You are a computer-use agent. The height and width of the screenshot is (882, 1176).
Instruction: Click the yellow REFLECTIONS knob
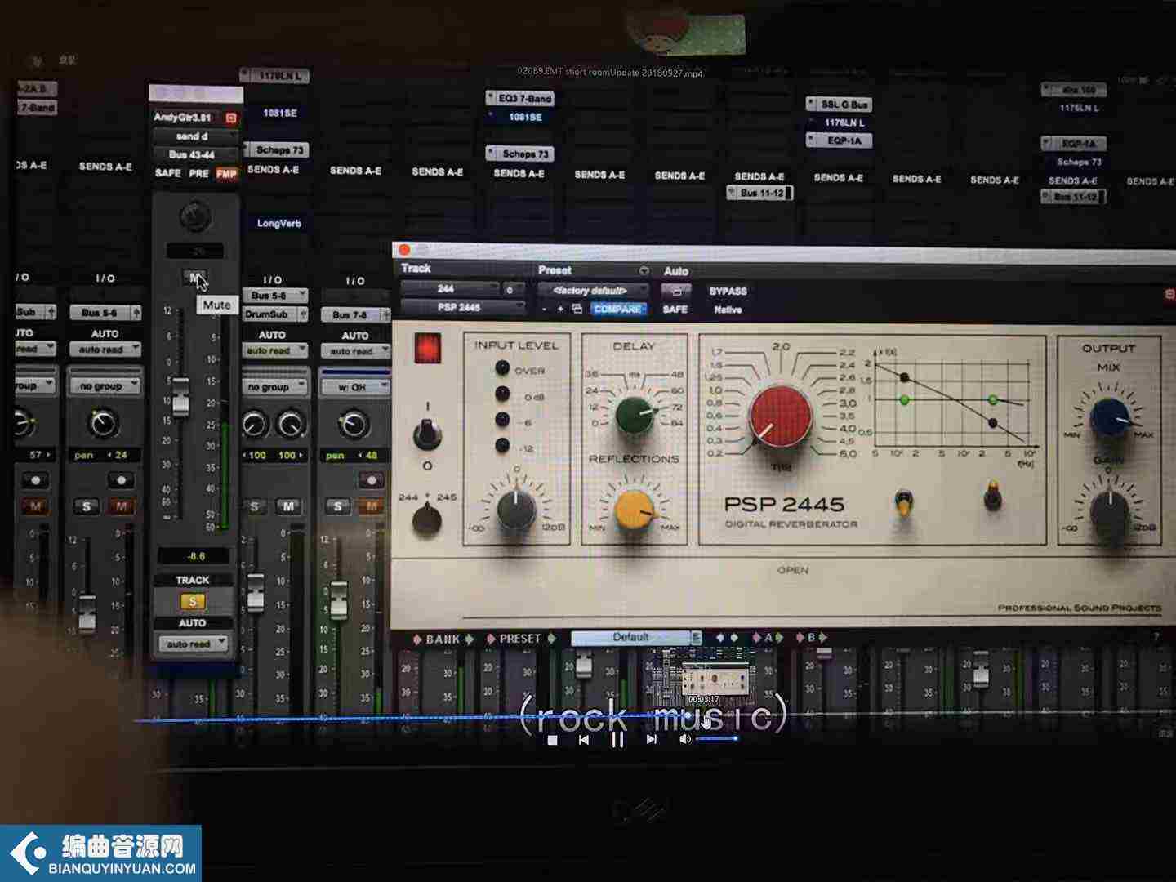[x=633, y=510]
